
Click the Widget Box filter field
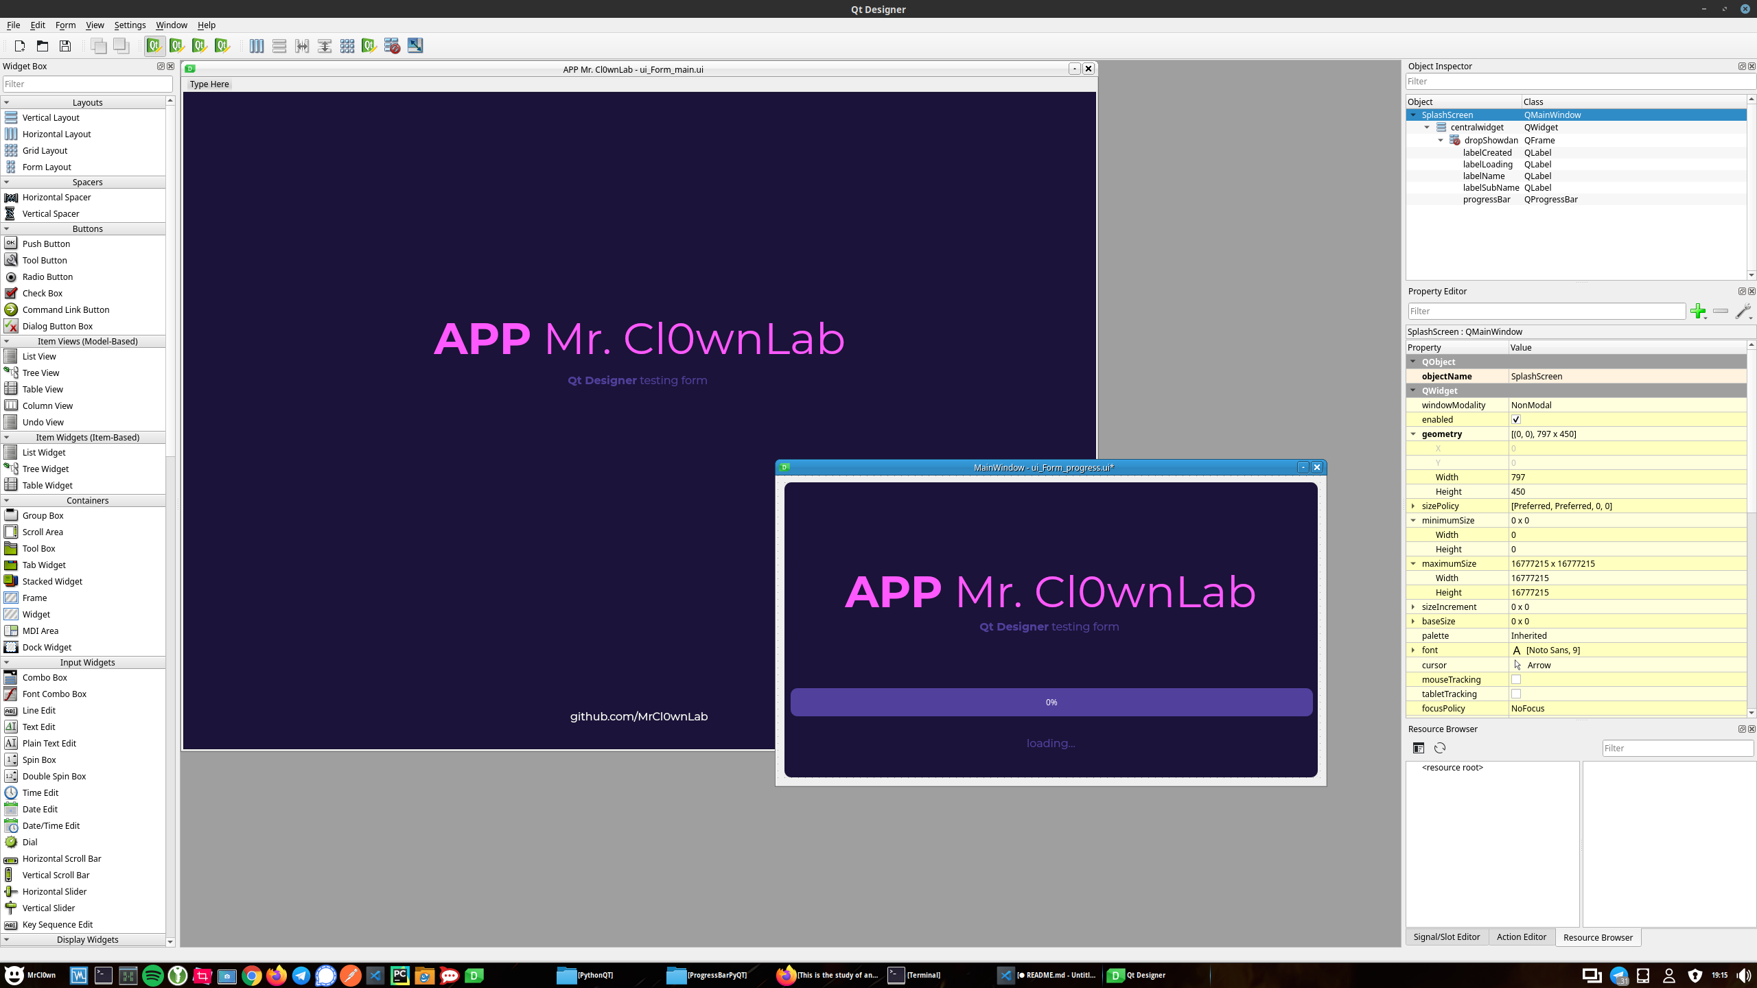click(87, 84)
